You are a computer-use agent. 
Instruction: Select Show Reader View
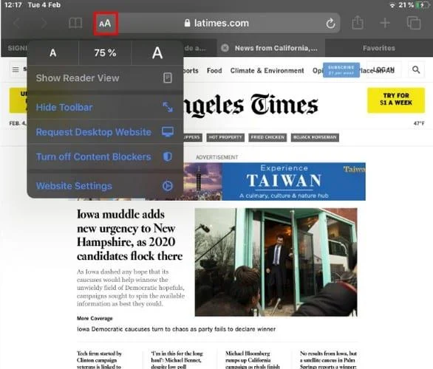(105, 78)
